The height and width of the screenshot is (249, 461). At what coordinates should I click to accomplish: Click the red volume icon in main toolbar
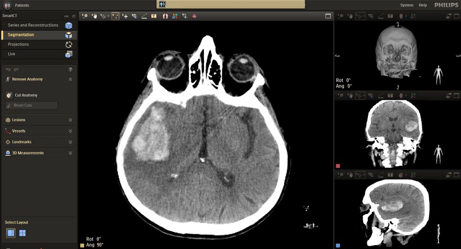[194, 16]
